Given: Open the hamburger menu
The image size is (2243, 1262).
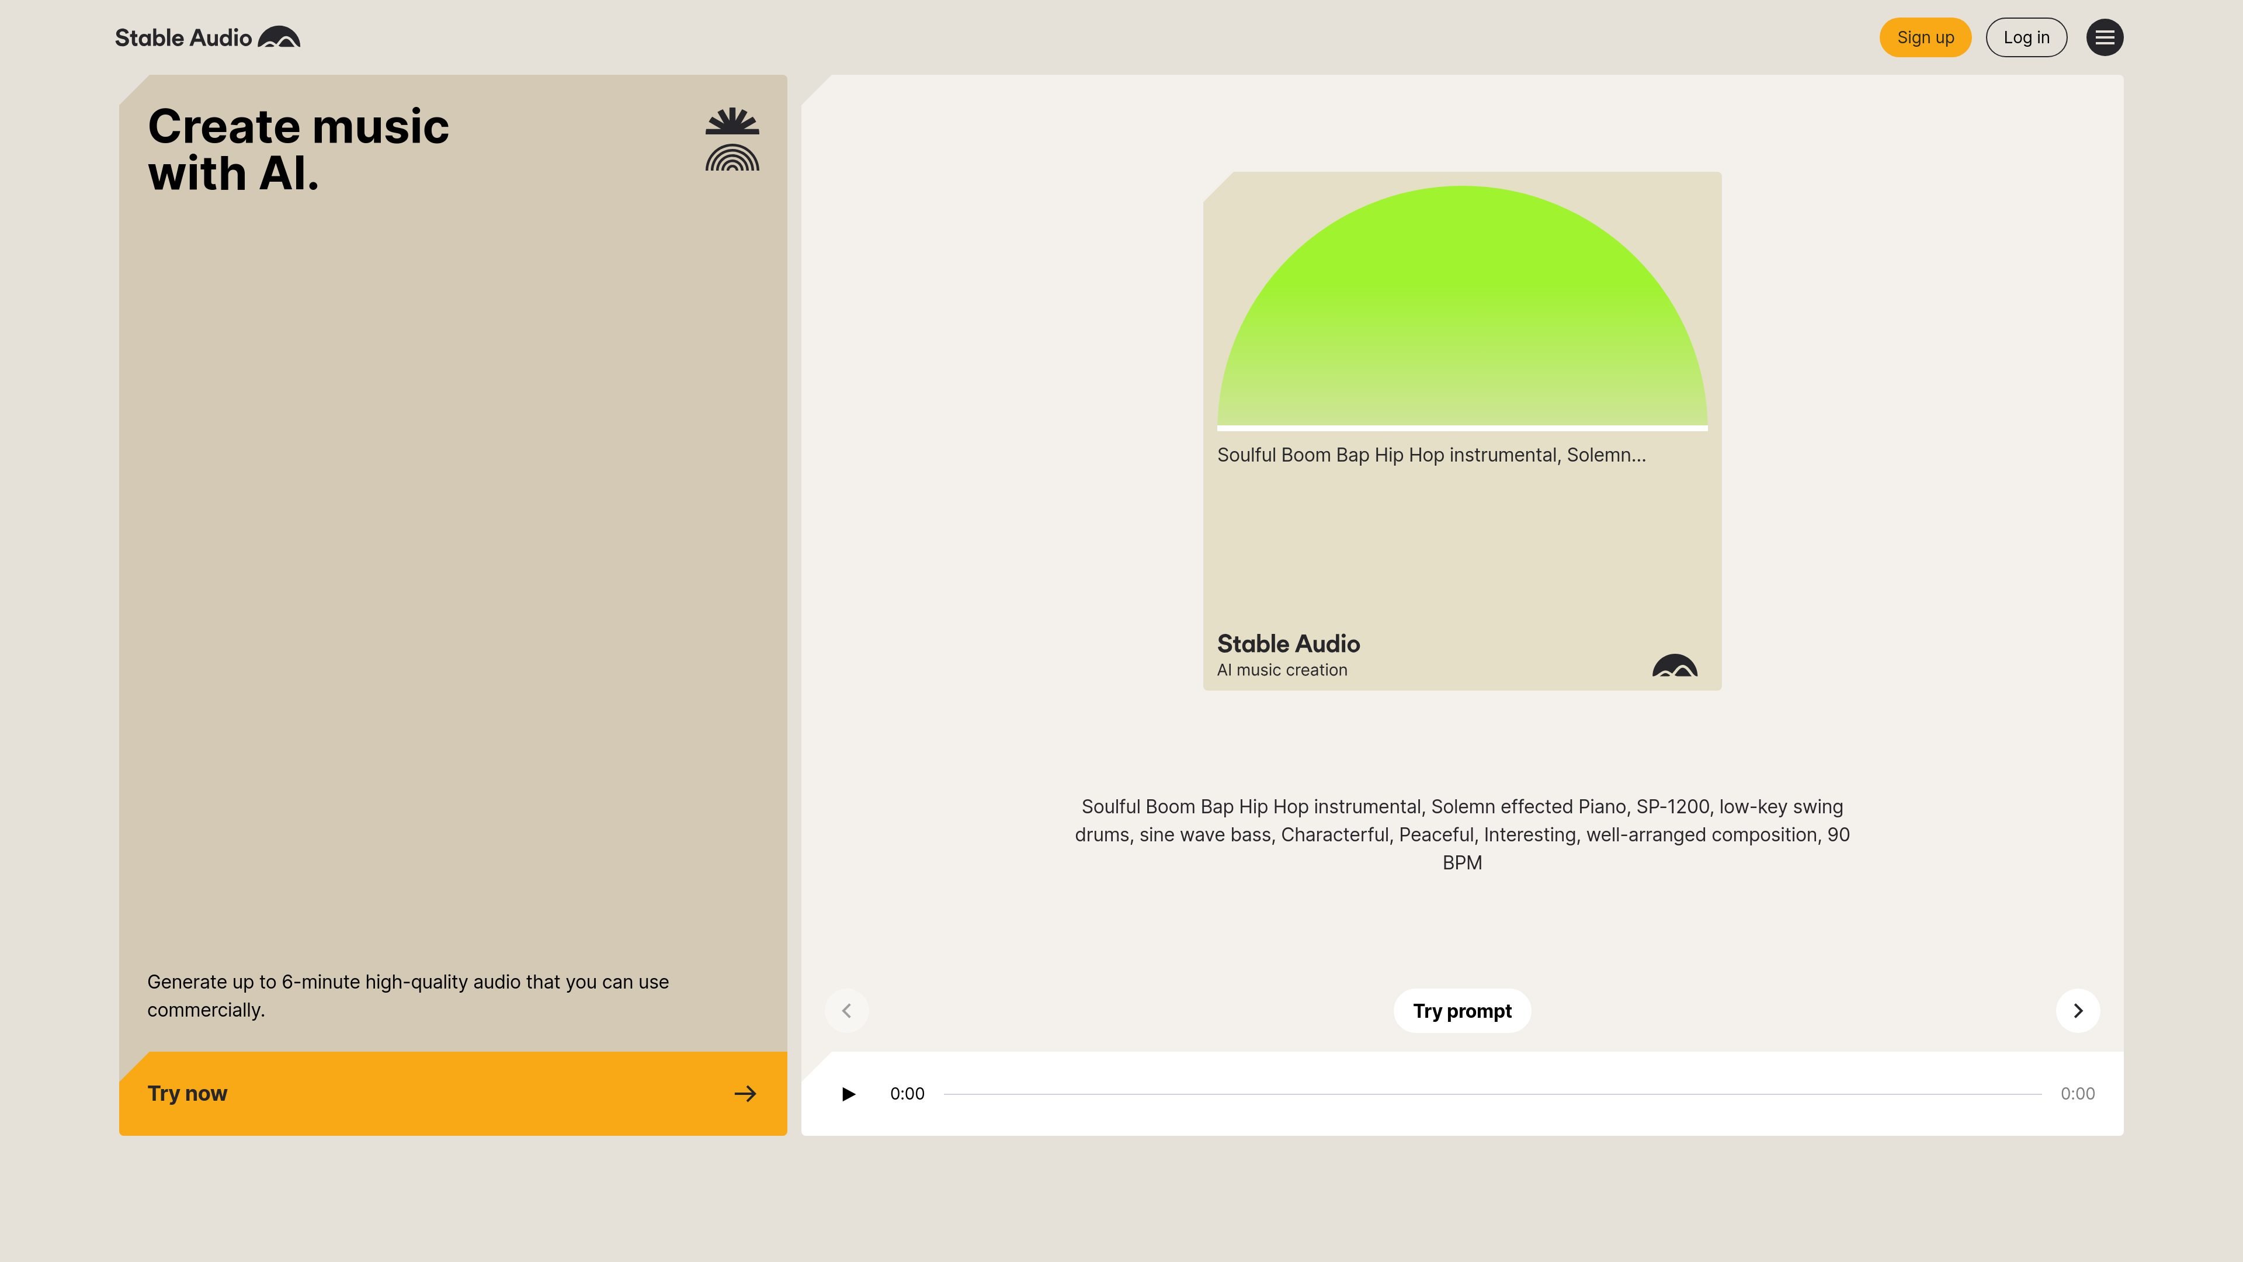Looking at the screenshot, I should (x=2105, y=37).
